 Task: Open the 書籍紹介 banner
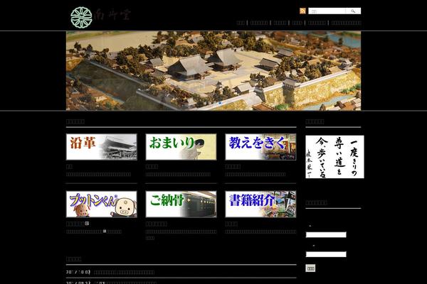(260, 204)
